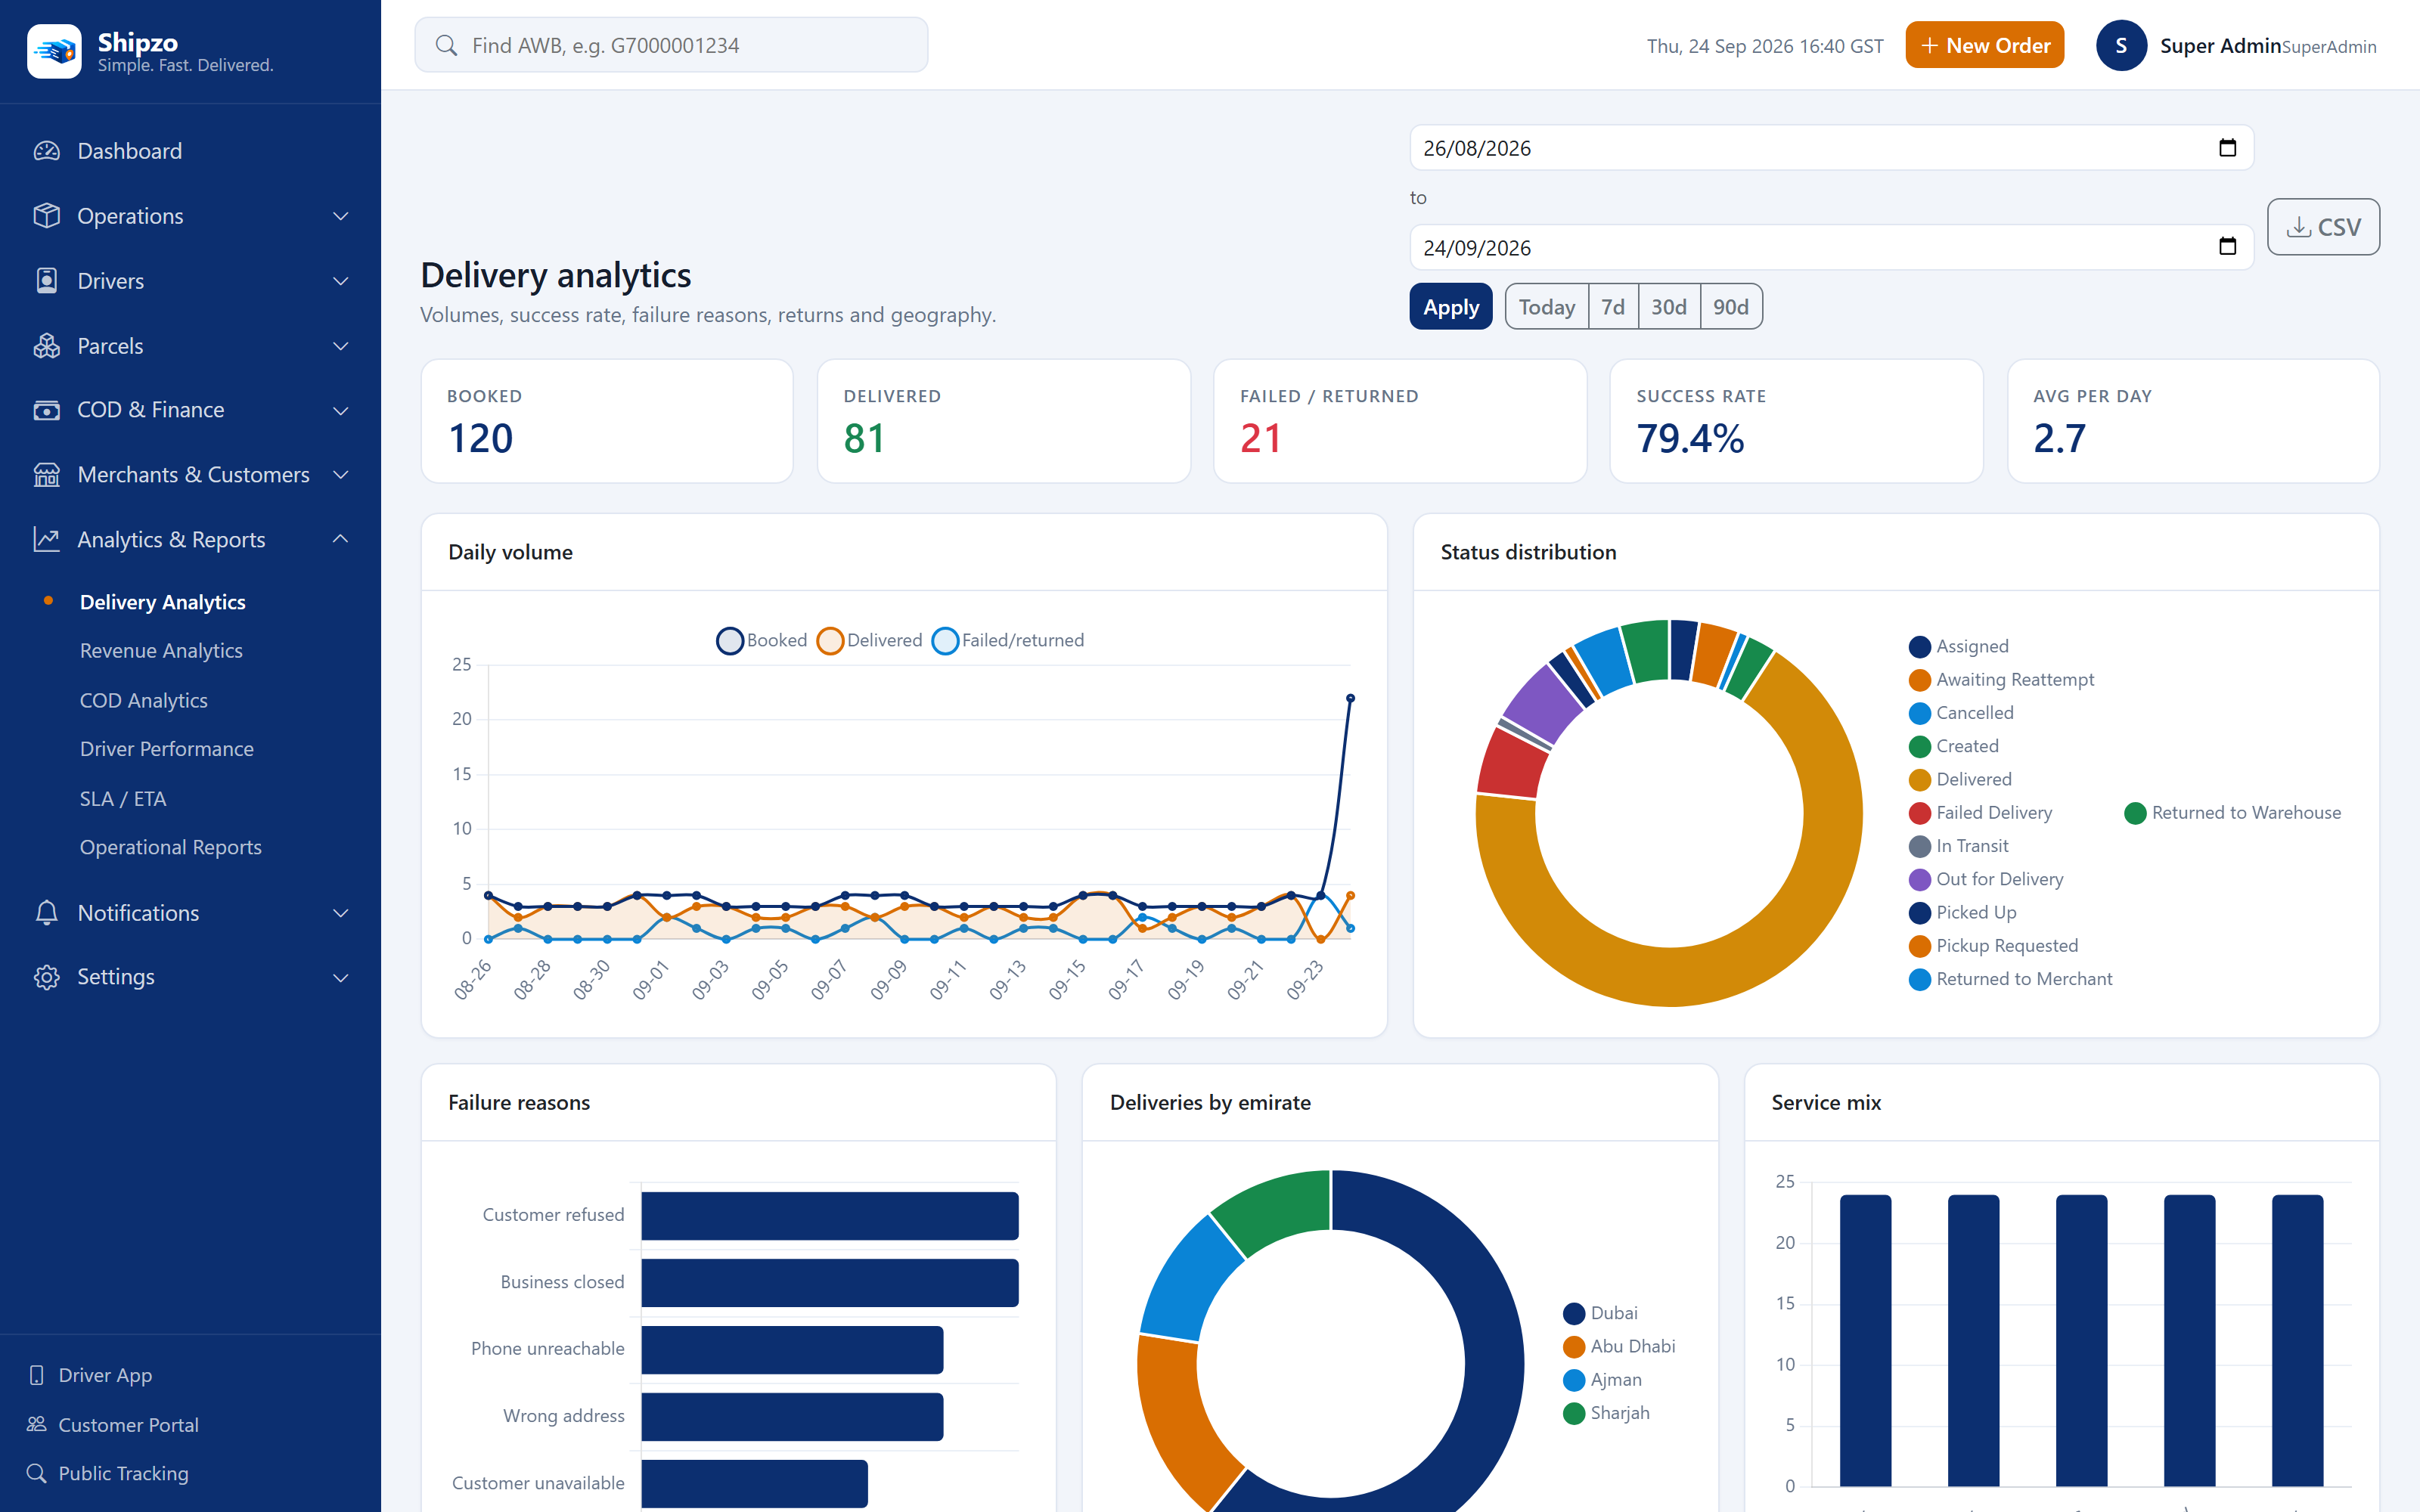Toggle Cancelled in Status distribution legend
This screenshot has width=2420, height=1512.
(1961, 713)
